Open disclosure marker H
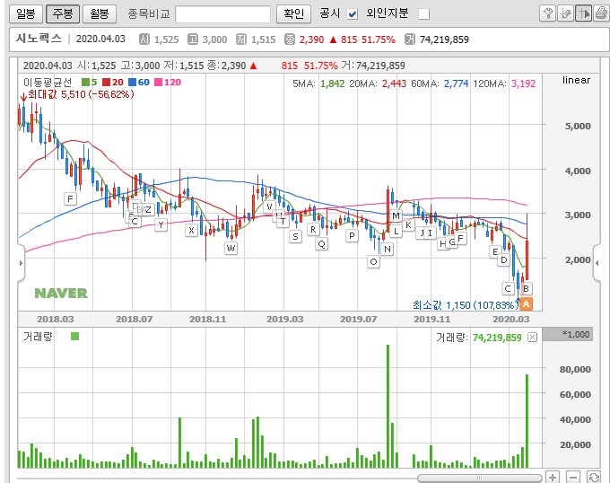The width and height of the screenshot is (610, 483). click(x=442, y=244)
